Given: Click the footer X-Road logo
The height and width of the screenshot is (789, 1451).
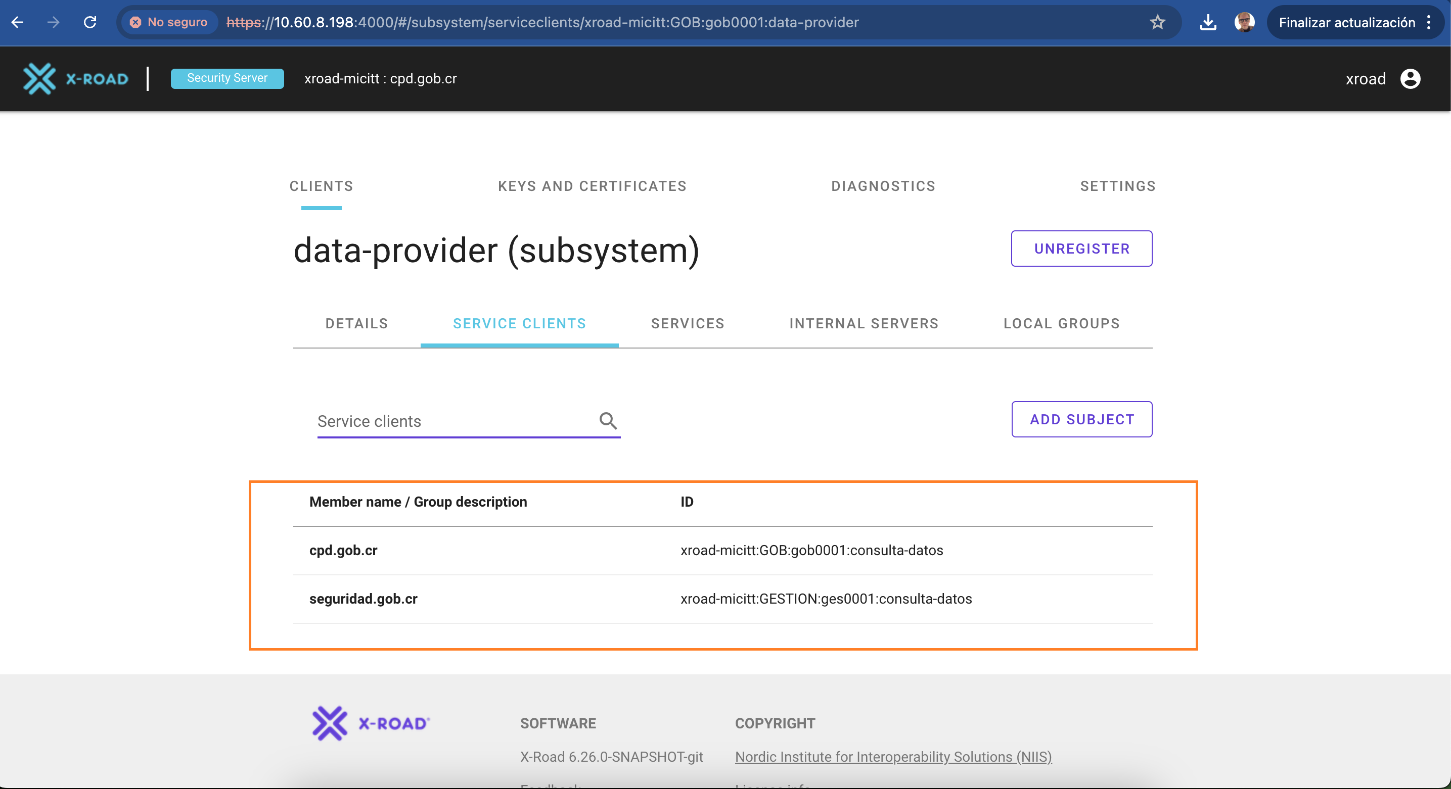Looking at the screenshot, I should 371,723.
